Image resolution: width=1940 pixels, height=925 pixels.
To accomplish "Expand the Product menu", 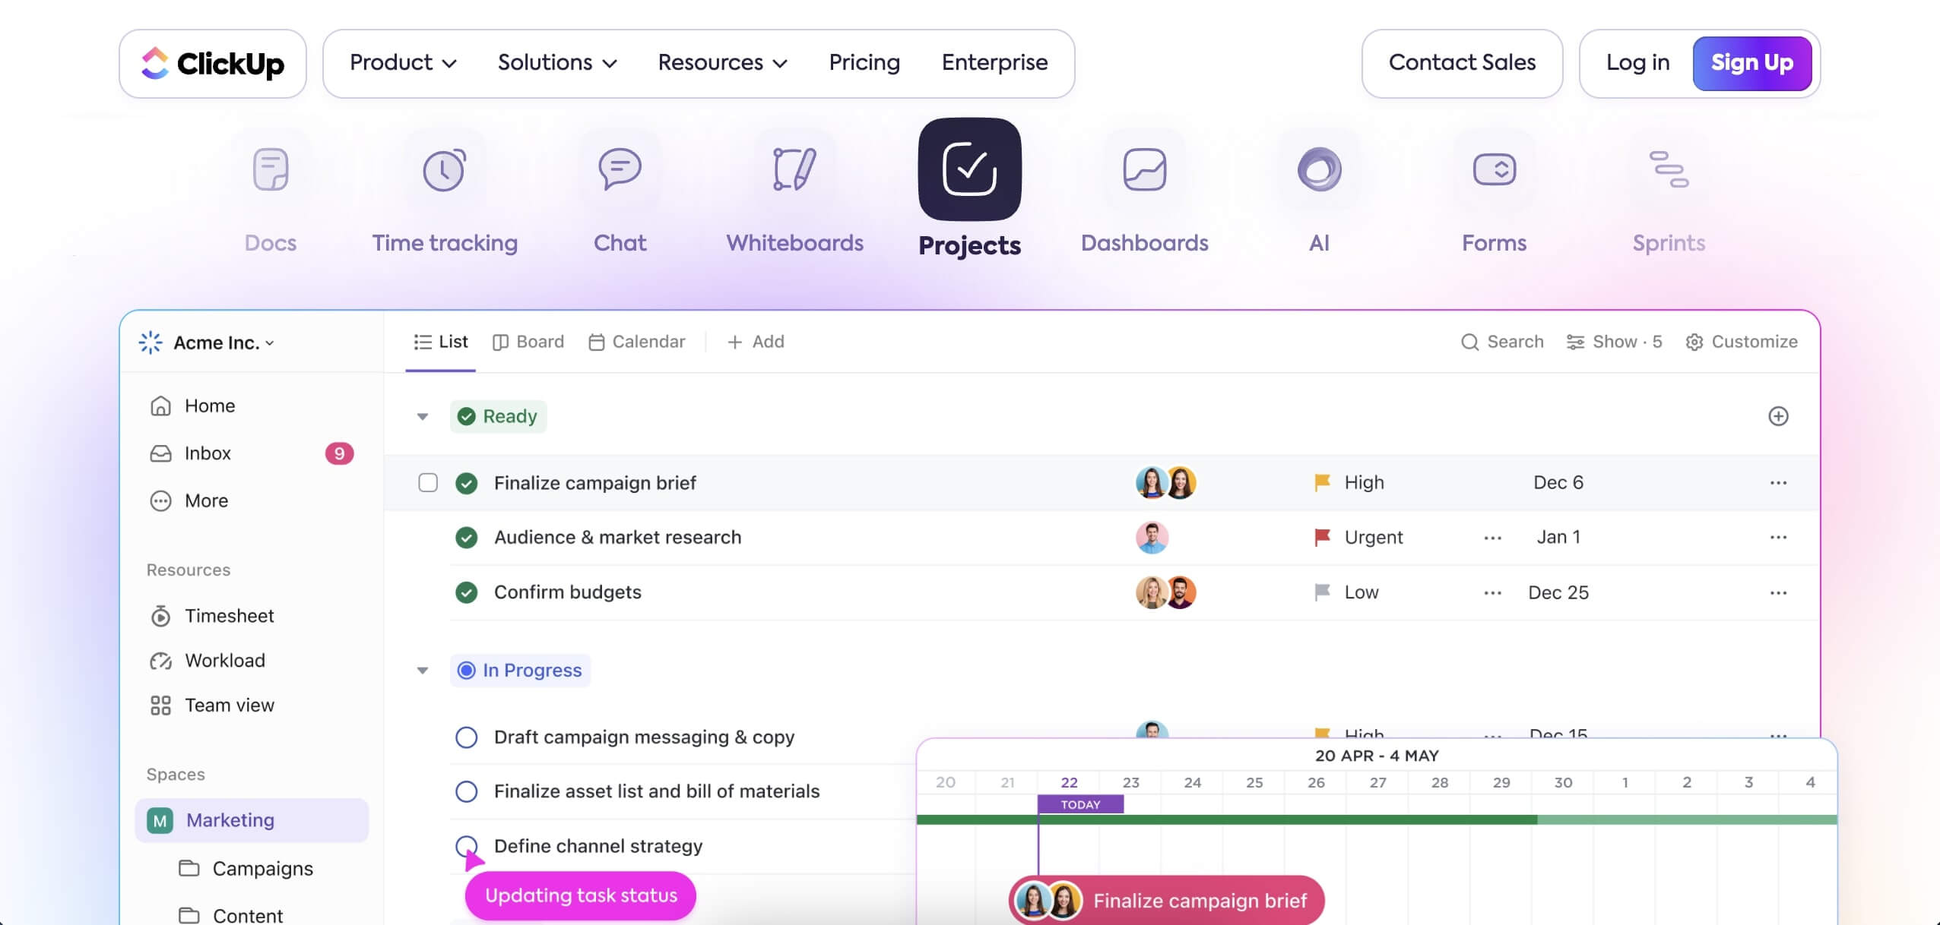I will coord(401,62).
